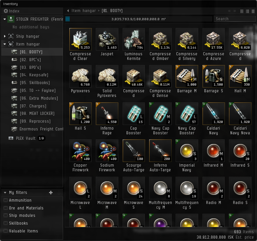257x241 pixels.
Task: Select the Jaspet ore stack
Action: [107, 39]
